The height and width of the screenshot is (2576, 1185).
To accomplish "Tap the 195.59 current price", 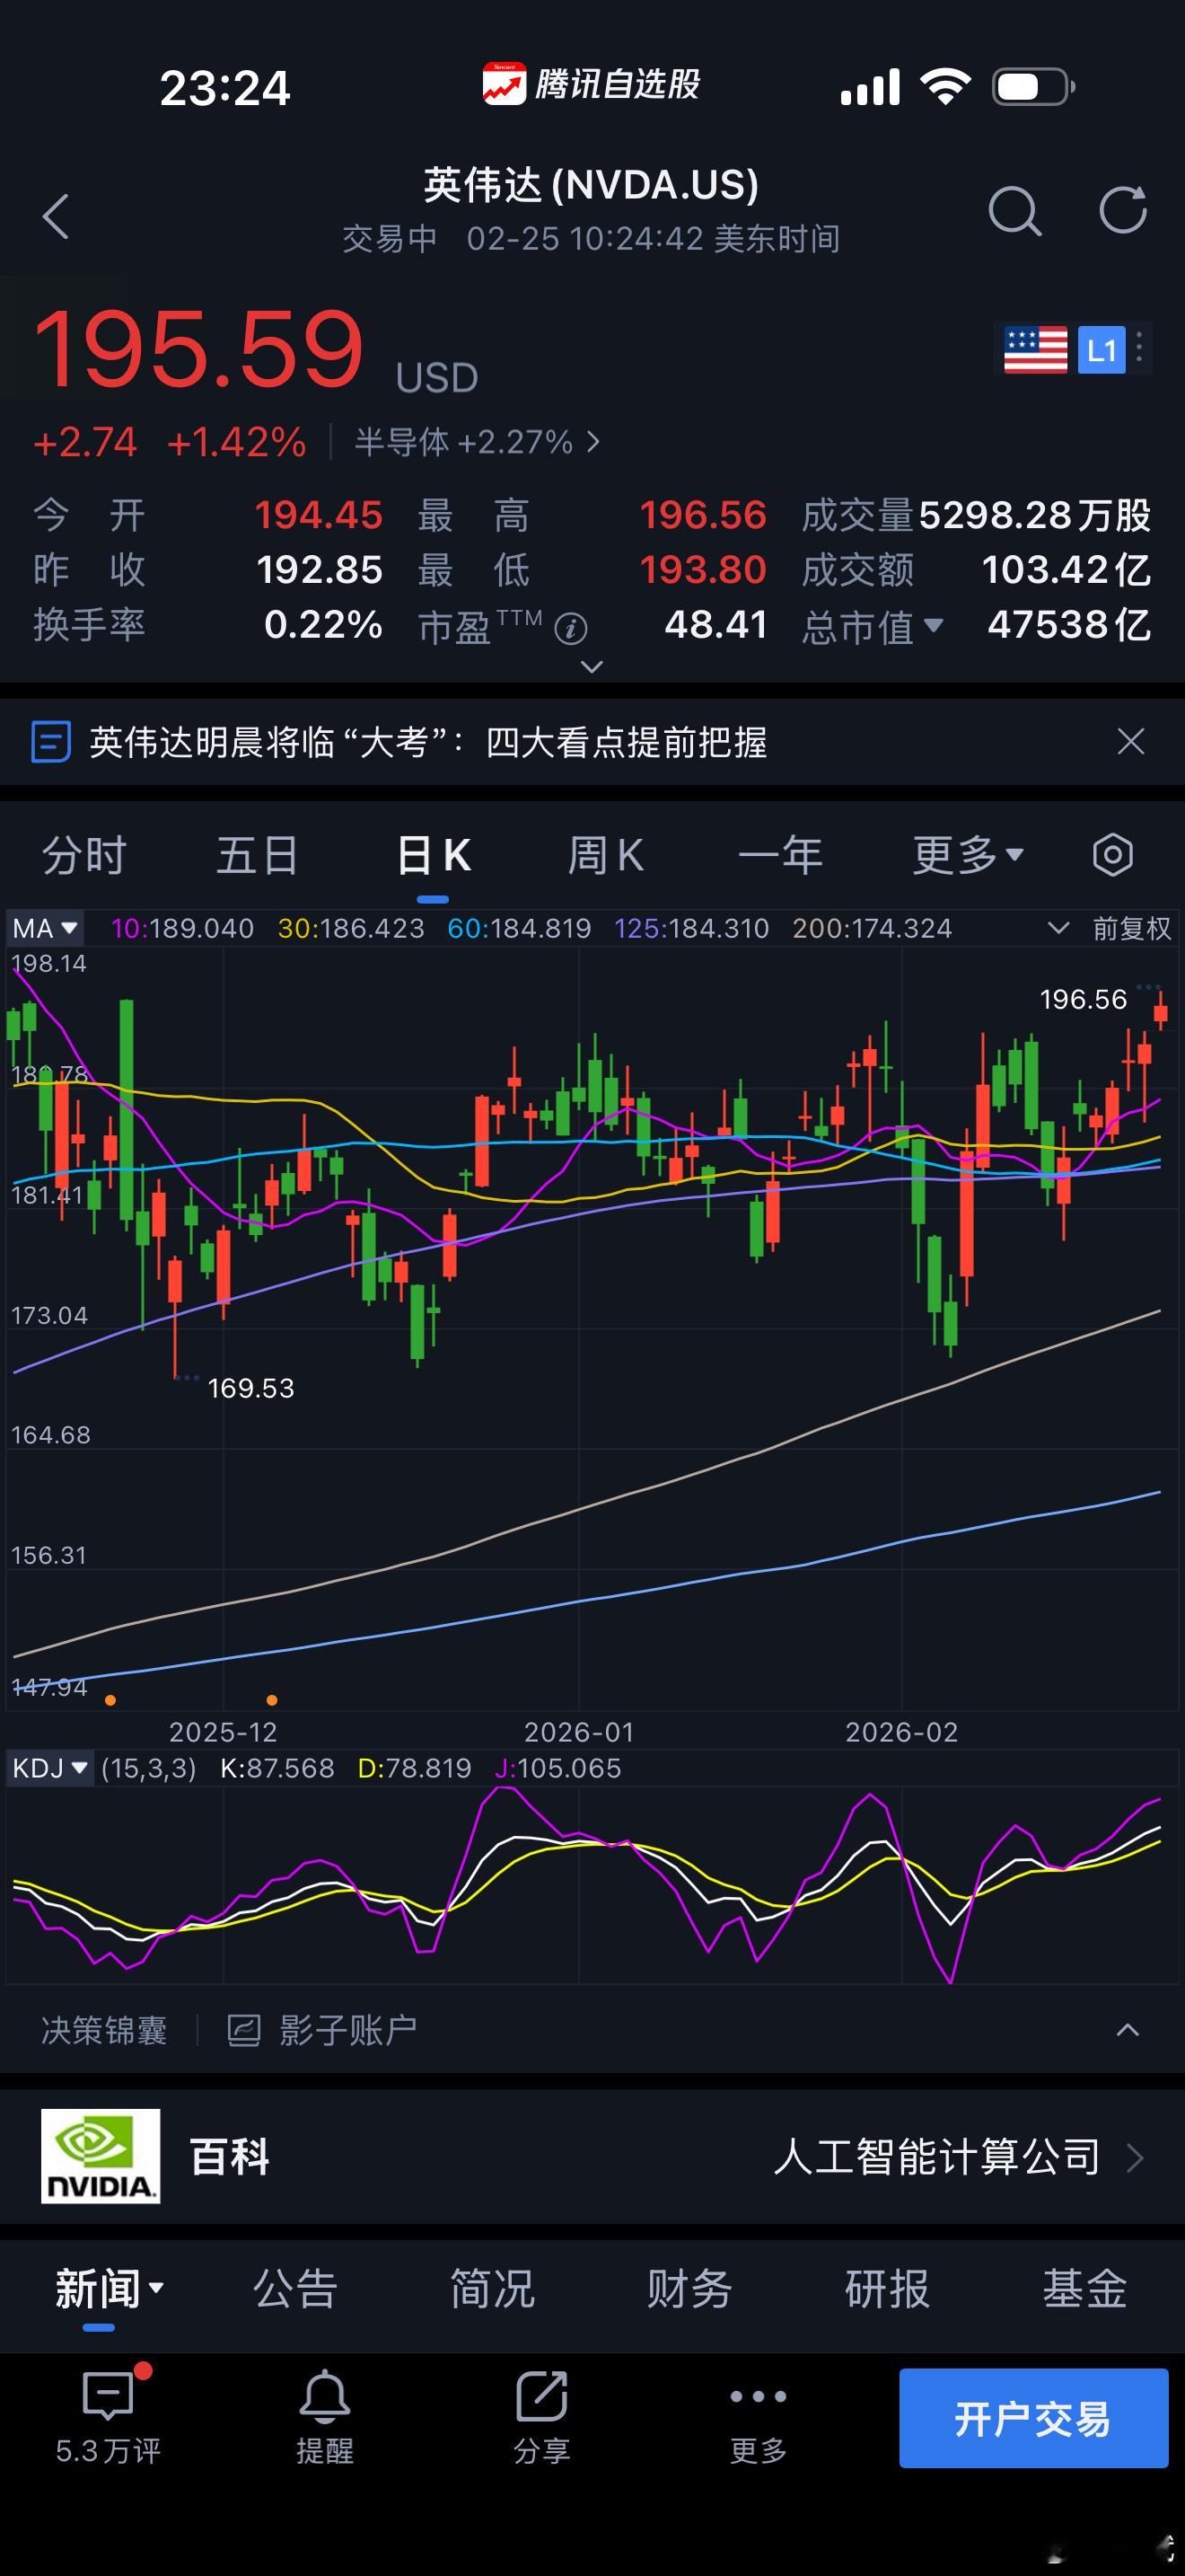I will point(198,349).
